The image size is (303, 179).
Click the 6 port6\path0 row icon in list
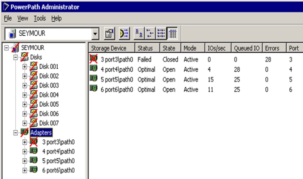(x=93, y=88)
